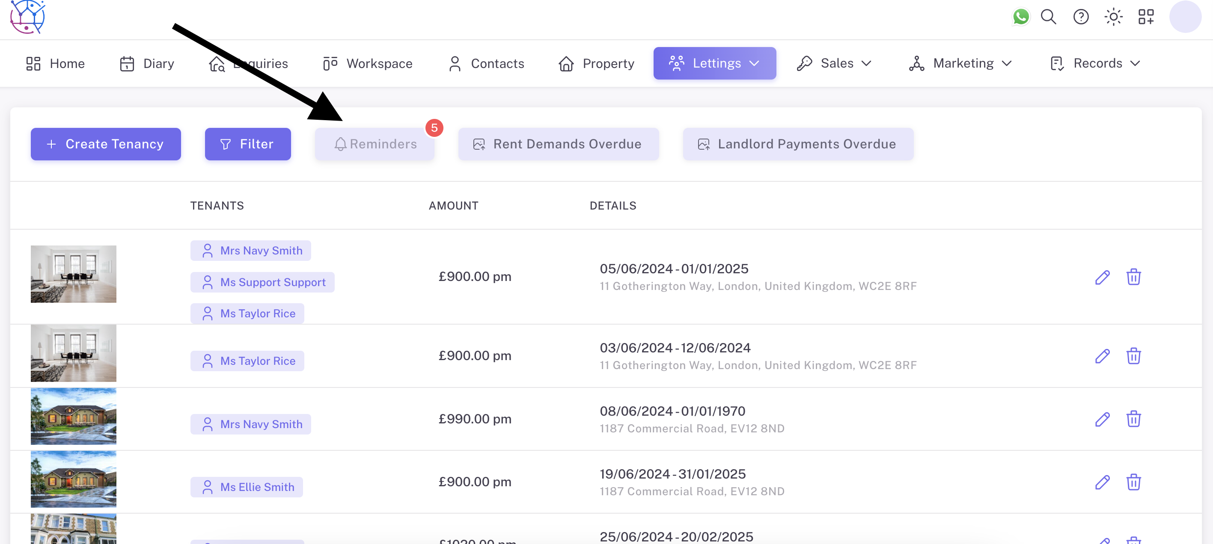
Task: Delete the Ms Ellie Smith tenancy
Action: (1133, 482)
